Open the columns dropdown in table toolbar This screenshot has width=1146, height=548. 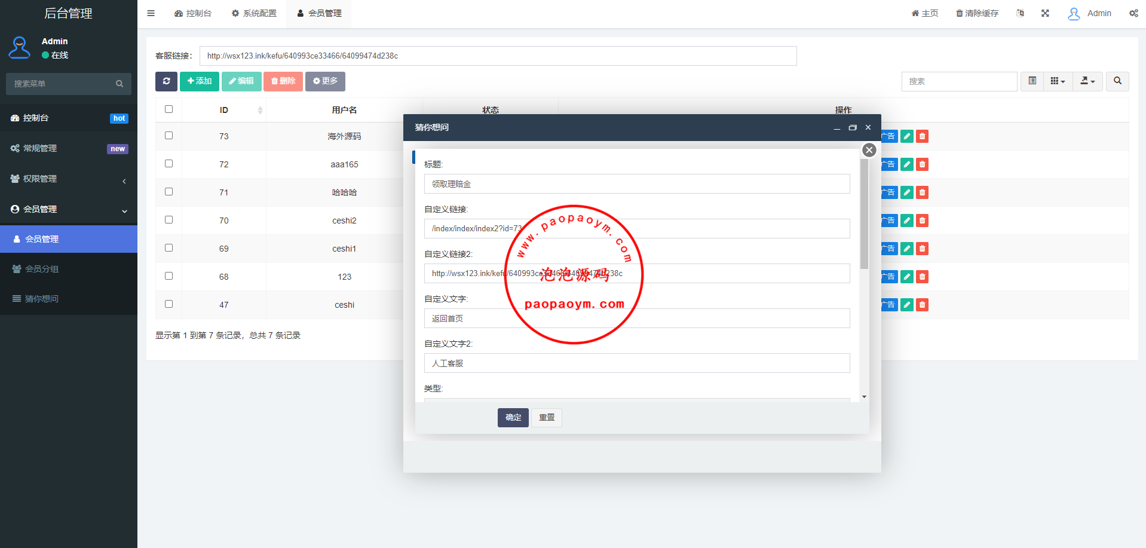pos(1058,81)
